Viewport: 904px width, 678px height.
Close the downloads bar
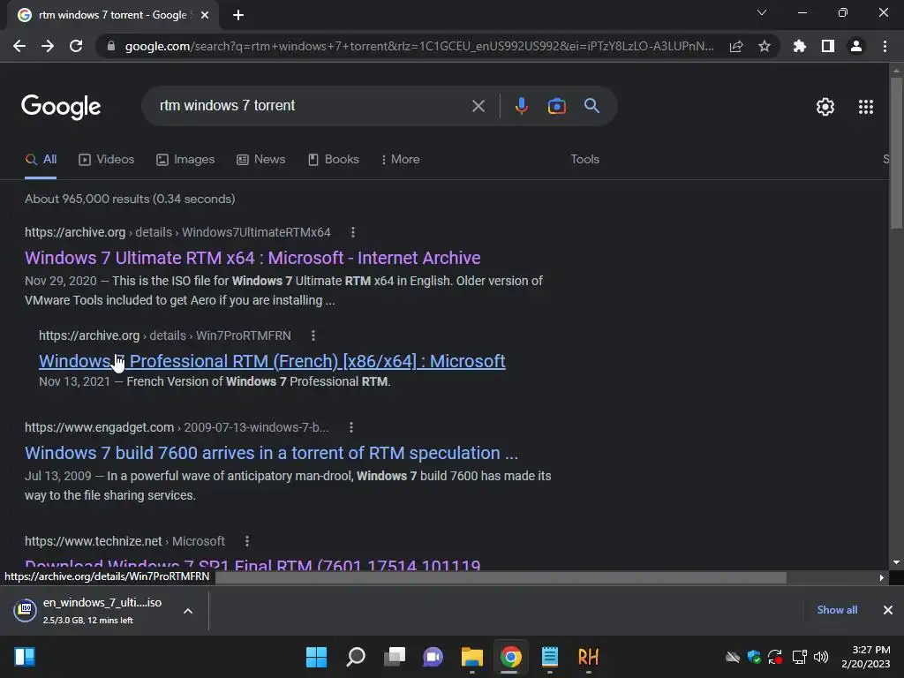(888, 610)
